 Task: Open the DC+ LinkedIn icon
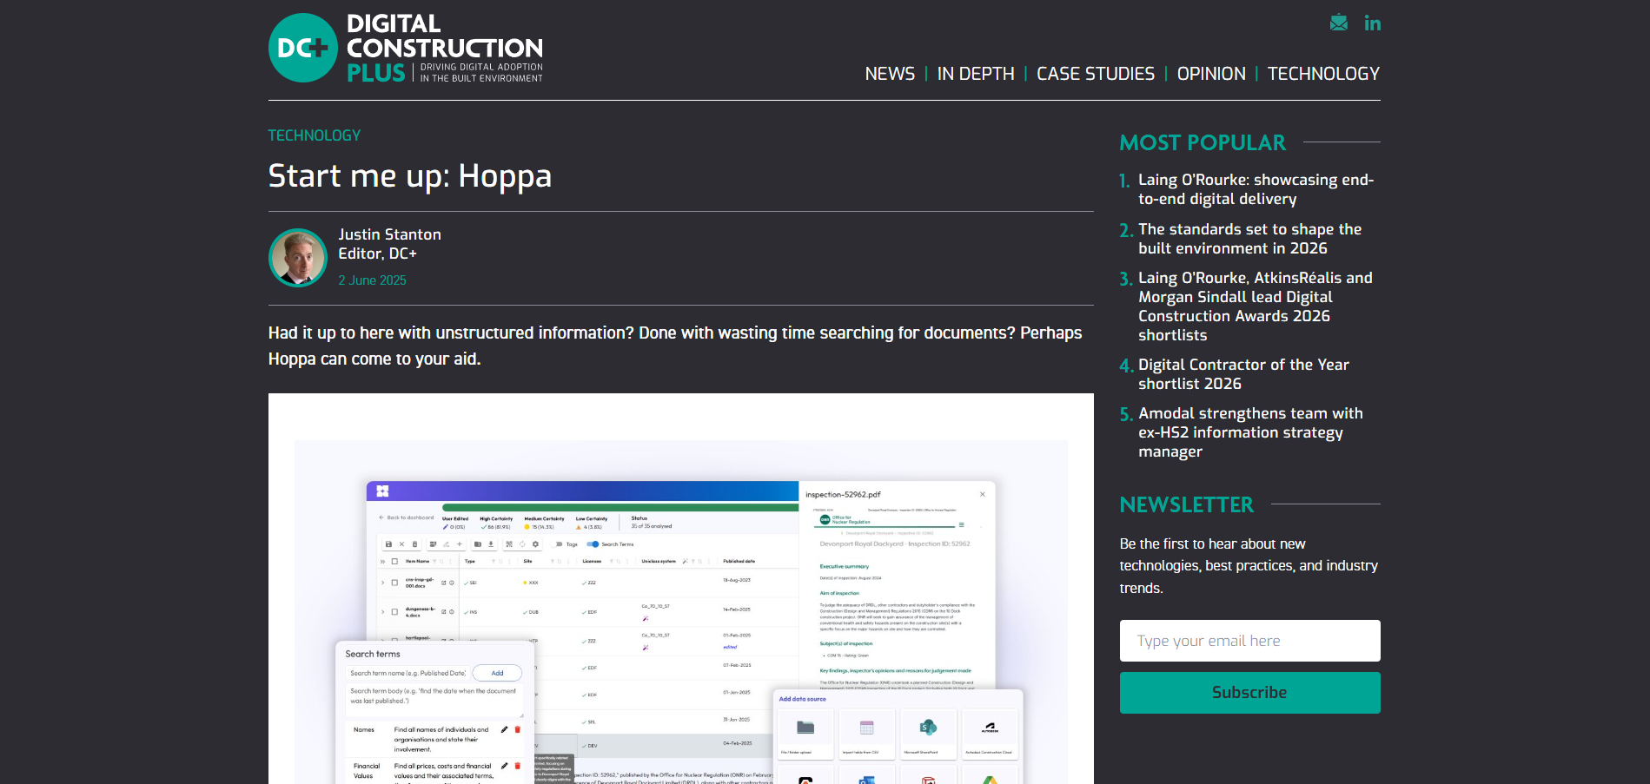click(1373, 23)
